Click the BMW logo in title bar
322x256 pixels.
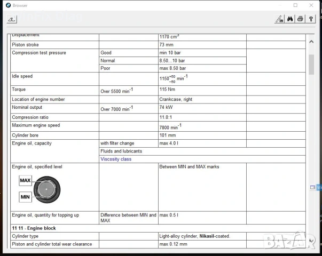click(7, 5)
